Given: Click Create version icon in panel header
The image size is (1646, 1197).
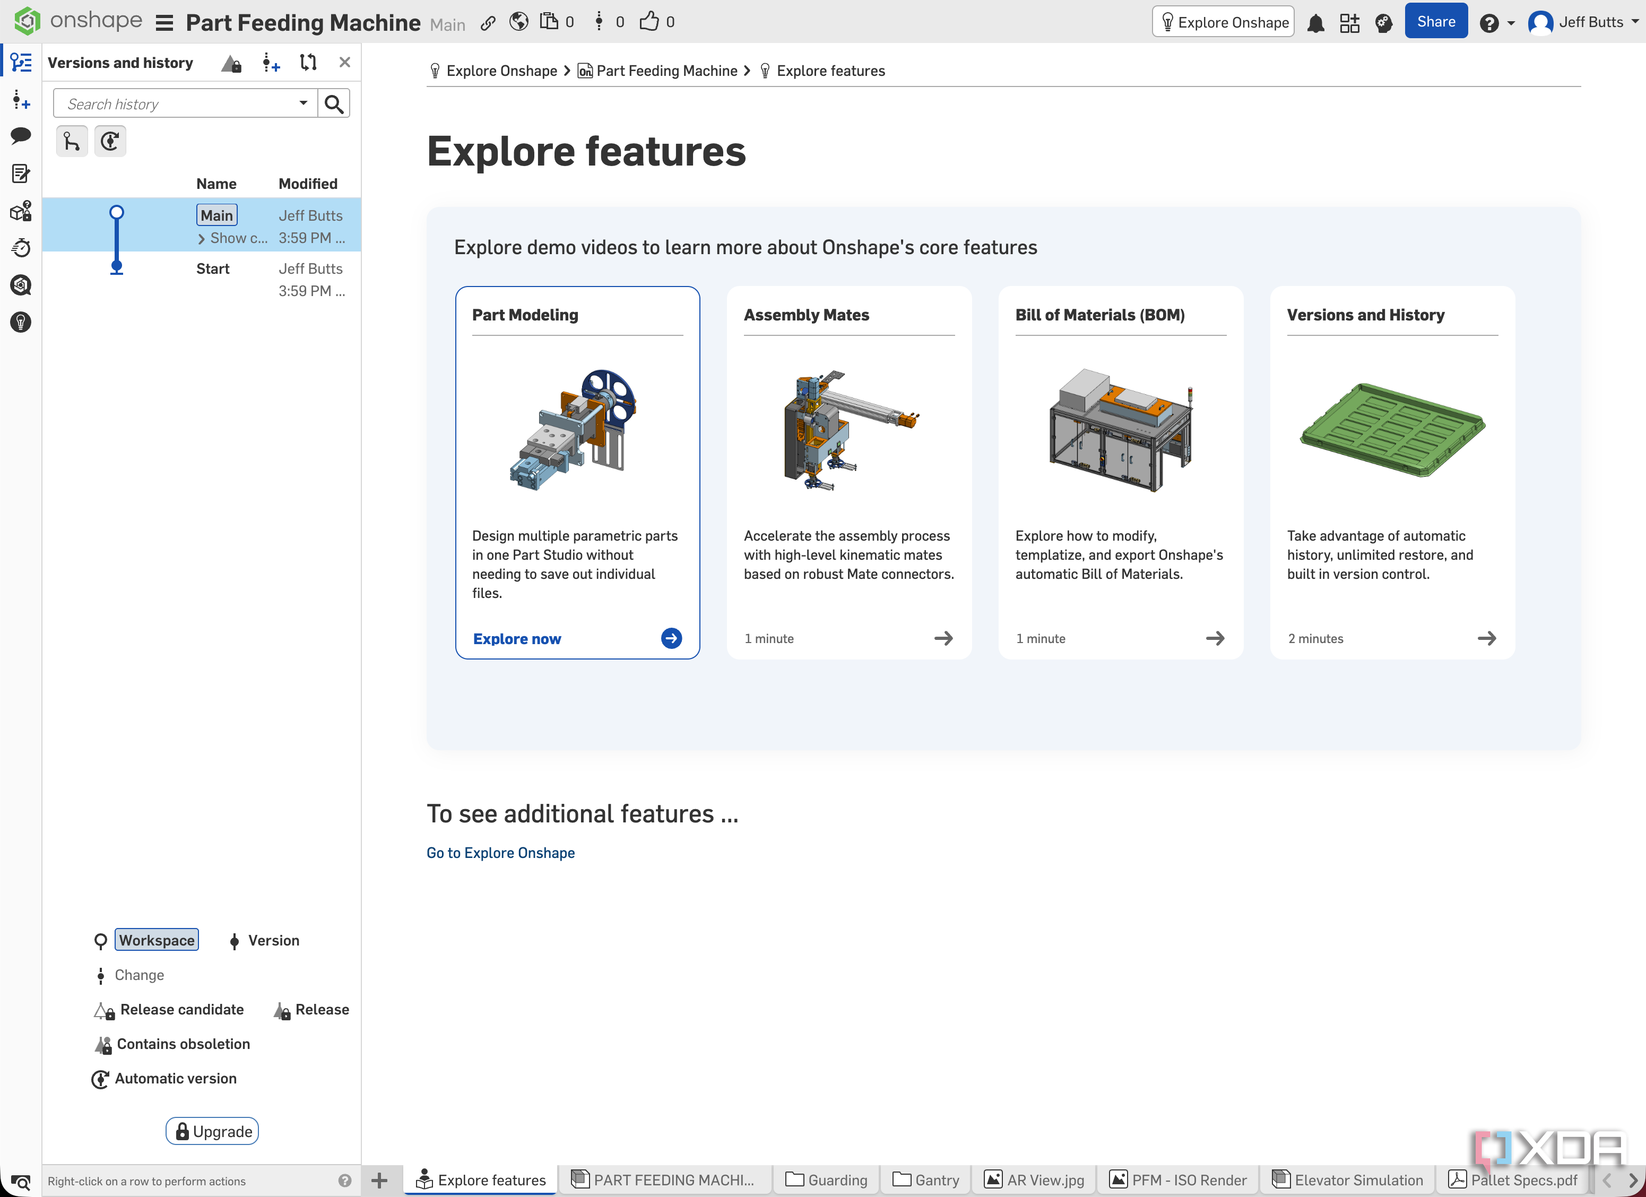Looking at the screenshot, I should (x=271, y=63).
